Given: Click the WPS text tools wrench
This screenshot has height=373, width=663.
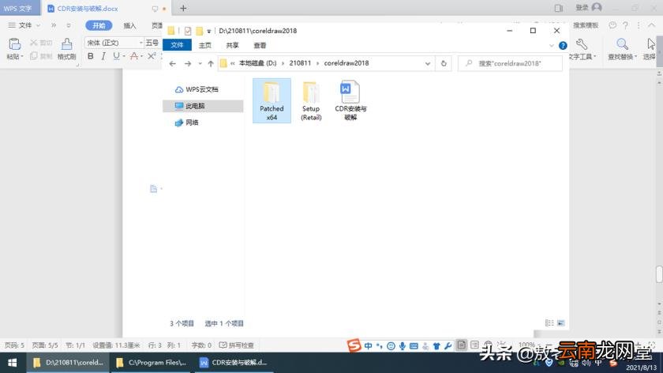Looking at the screenshot, I should pyautogui.click(x=582, y=44).
